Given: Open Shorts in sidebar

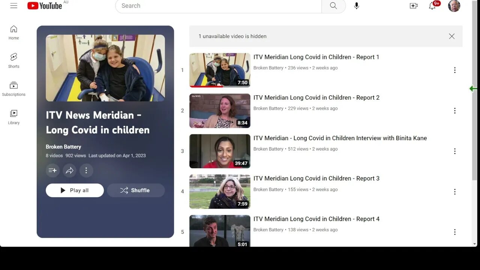Looking at the screenshot, I should click(x=13, y=61).
